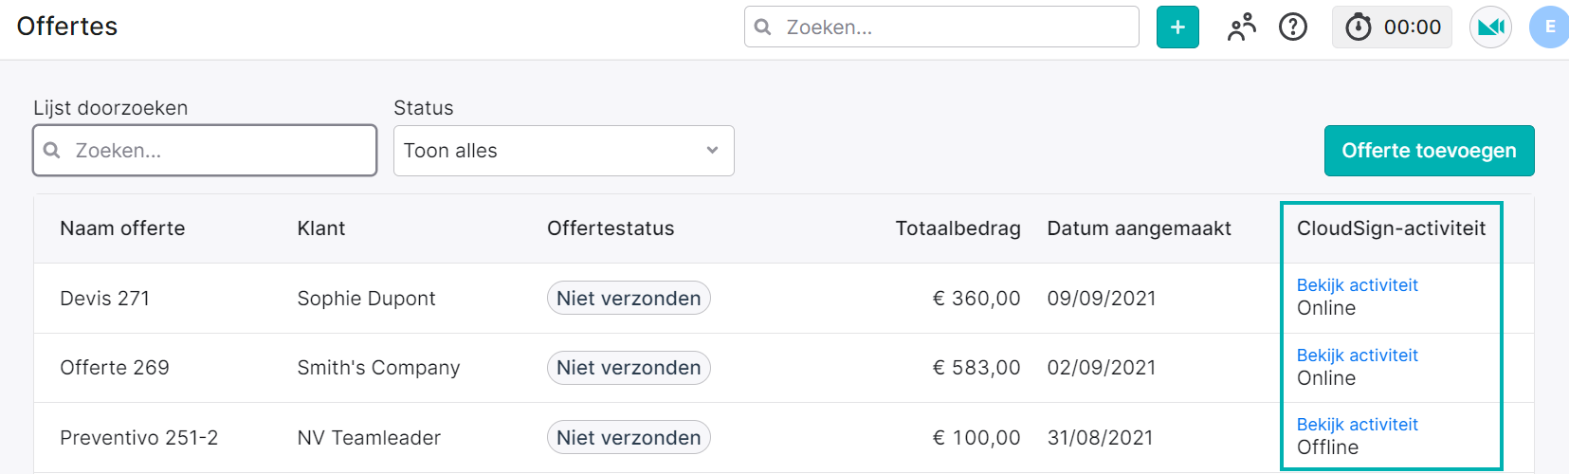Start the 00:00 time tracking timer
The image size is (1569, 474).
click(1392, 27)
